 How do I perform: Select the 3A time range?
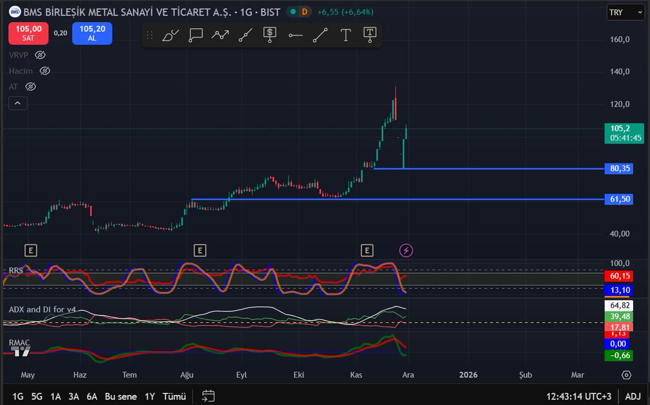(x=74, y=396)
